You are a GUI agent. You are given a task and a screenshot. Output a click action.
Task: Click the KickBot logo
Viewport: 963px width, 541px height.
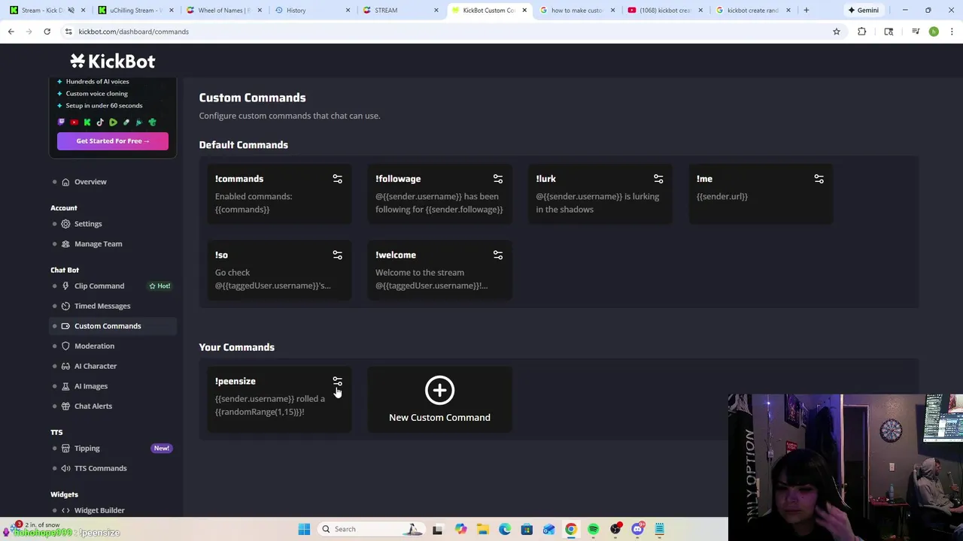tap(113, 61)
